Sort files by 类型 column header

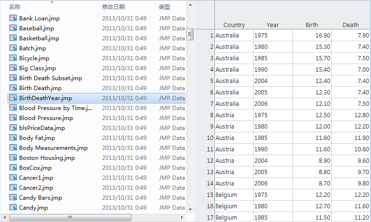click(x=165, y=7)
